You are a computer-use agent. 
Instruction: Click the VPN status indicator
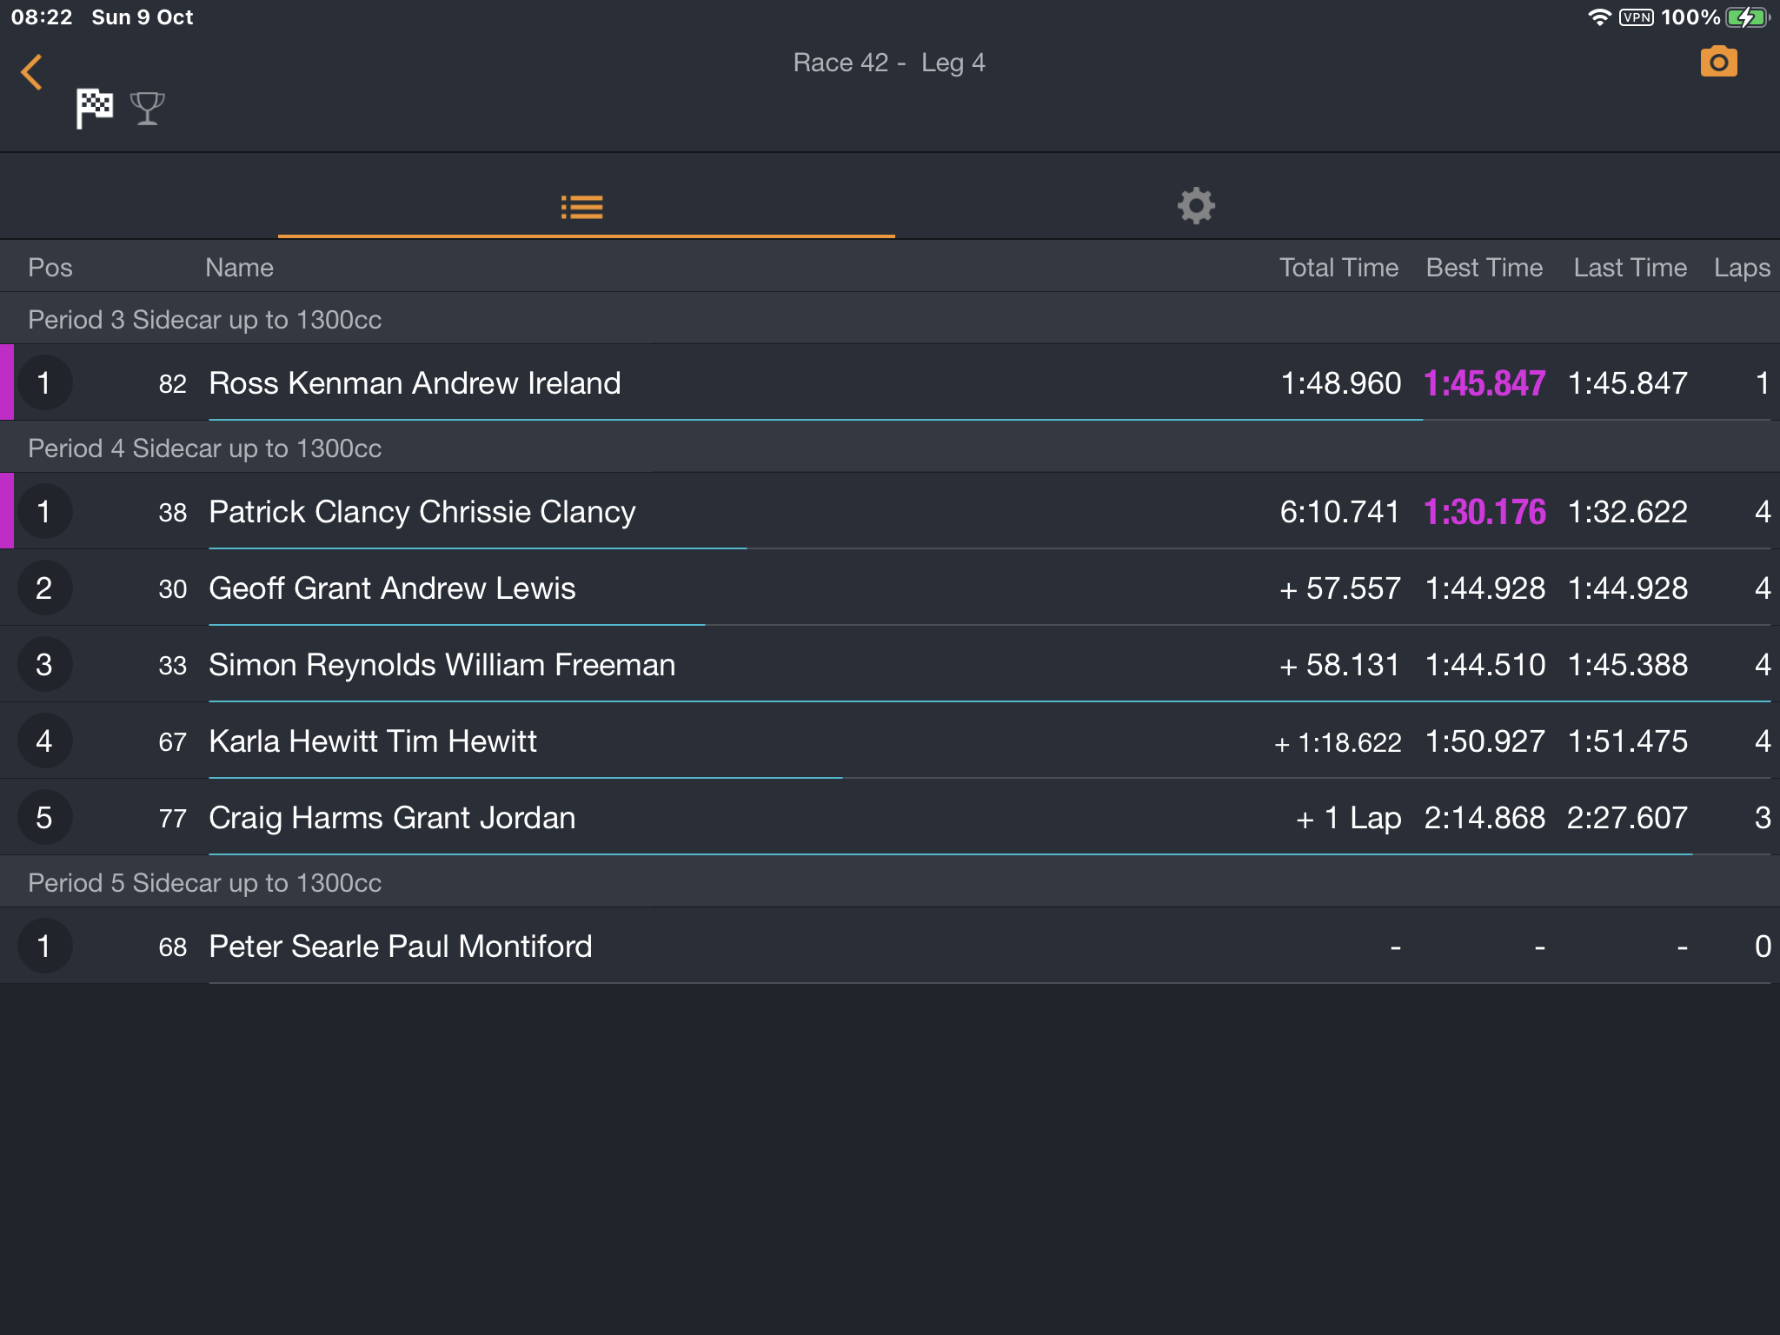1636,17
